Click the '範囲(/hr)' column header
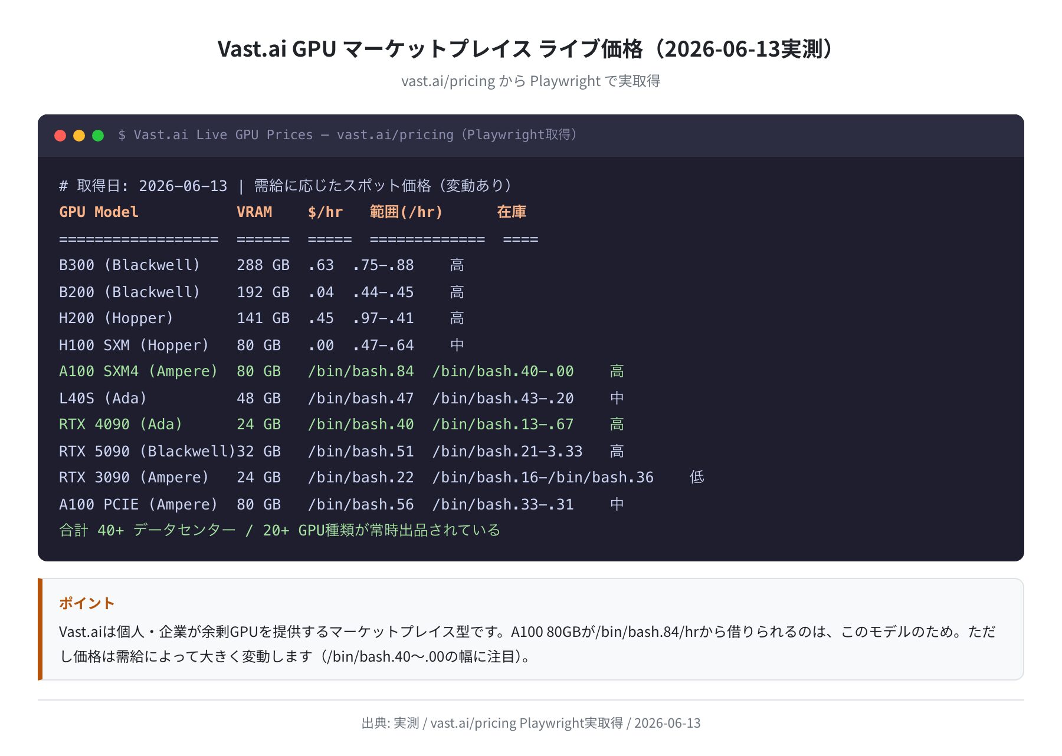 pos(406,212)
